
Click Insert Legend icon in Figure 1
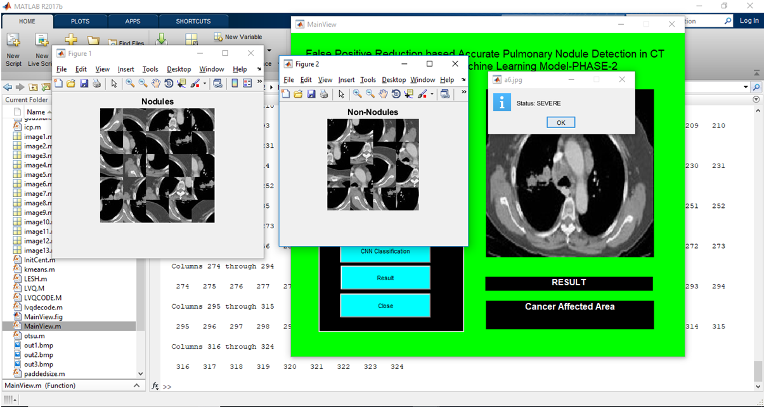coord(247,83)
